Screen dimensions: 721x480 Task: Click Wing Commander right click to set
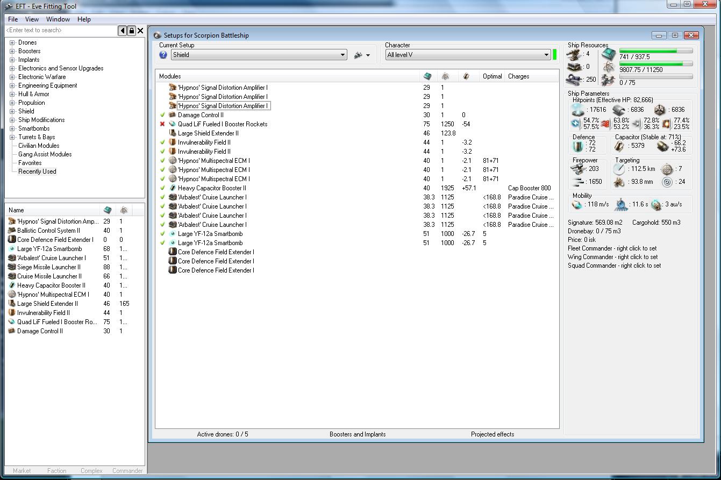(x=612, y=257)
